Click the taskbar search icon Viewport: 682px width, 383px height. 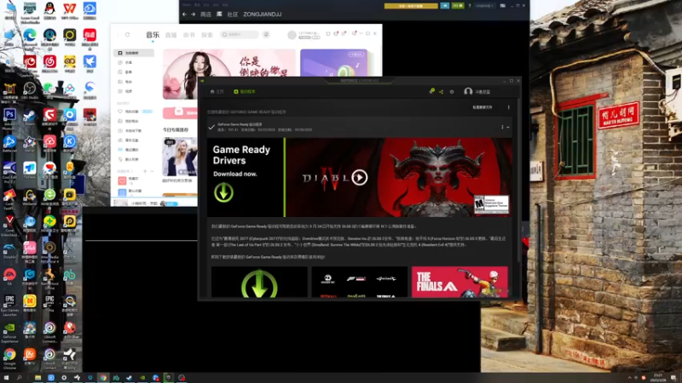point(19,378)
